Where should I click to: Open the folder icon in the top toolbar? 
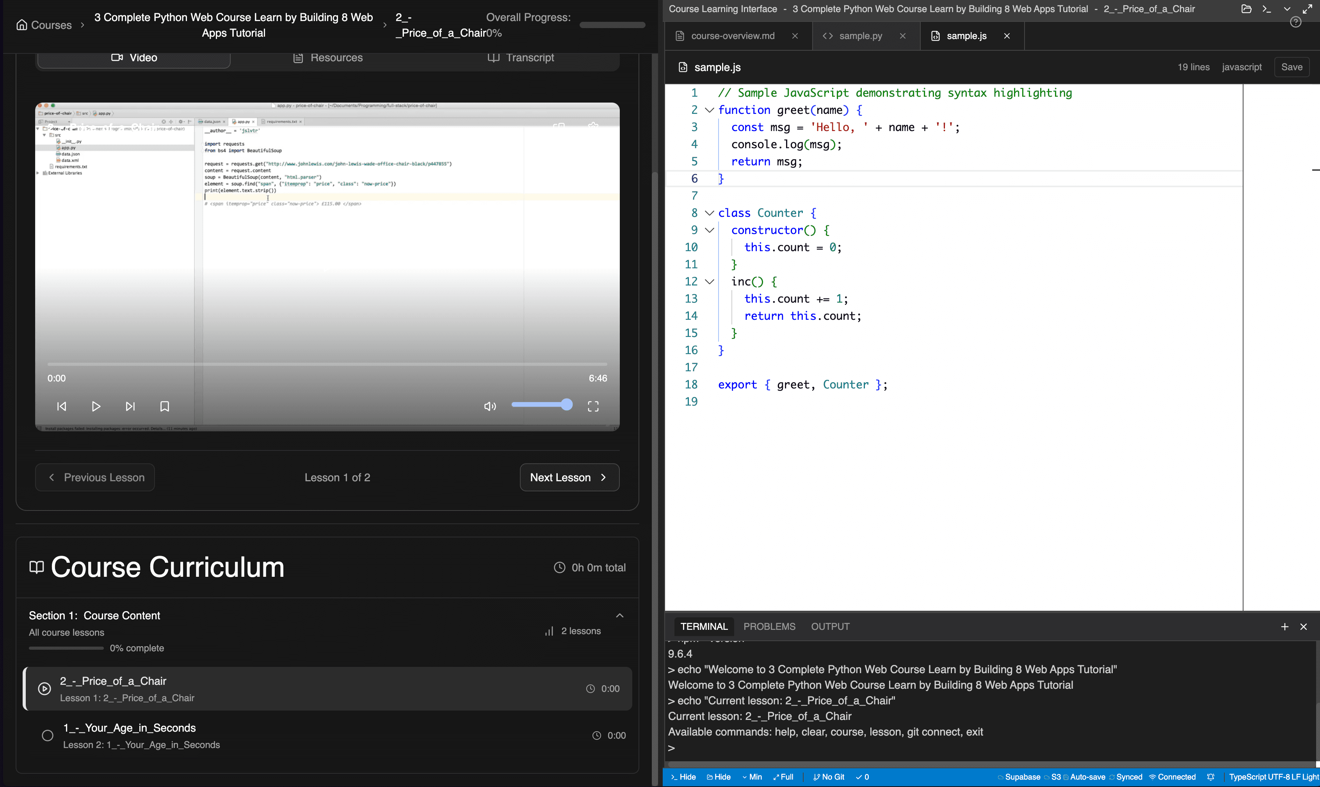tap(1246, 9)
